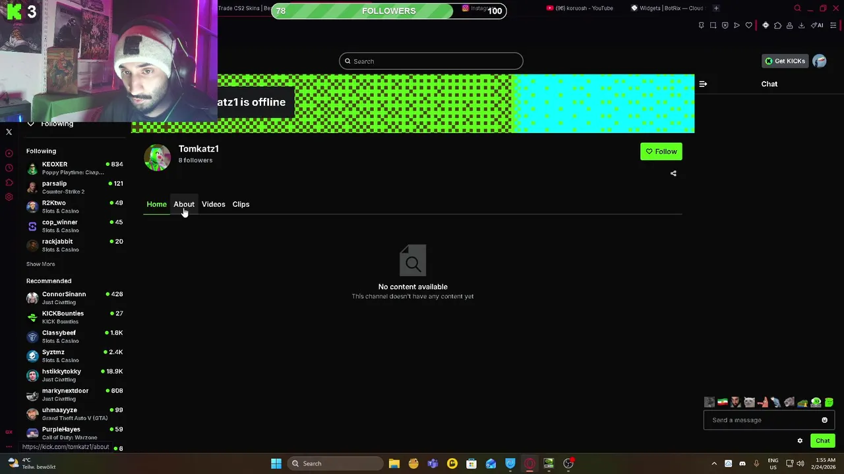Click the browser search tabs magnifier icon
This screenshot has height=474, width=844.
click(797, 8)
